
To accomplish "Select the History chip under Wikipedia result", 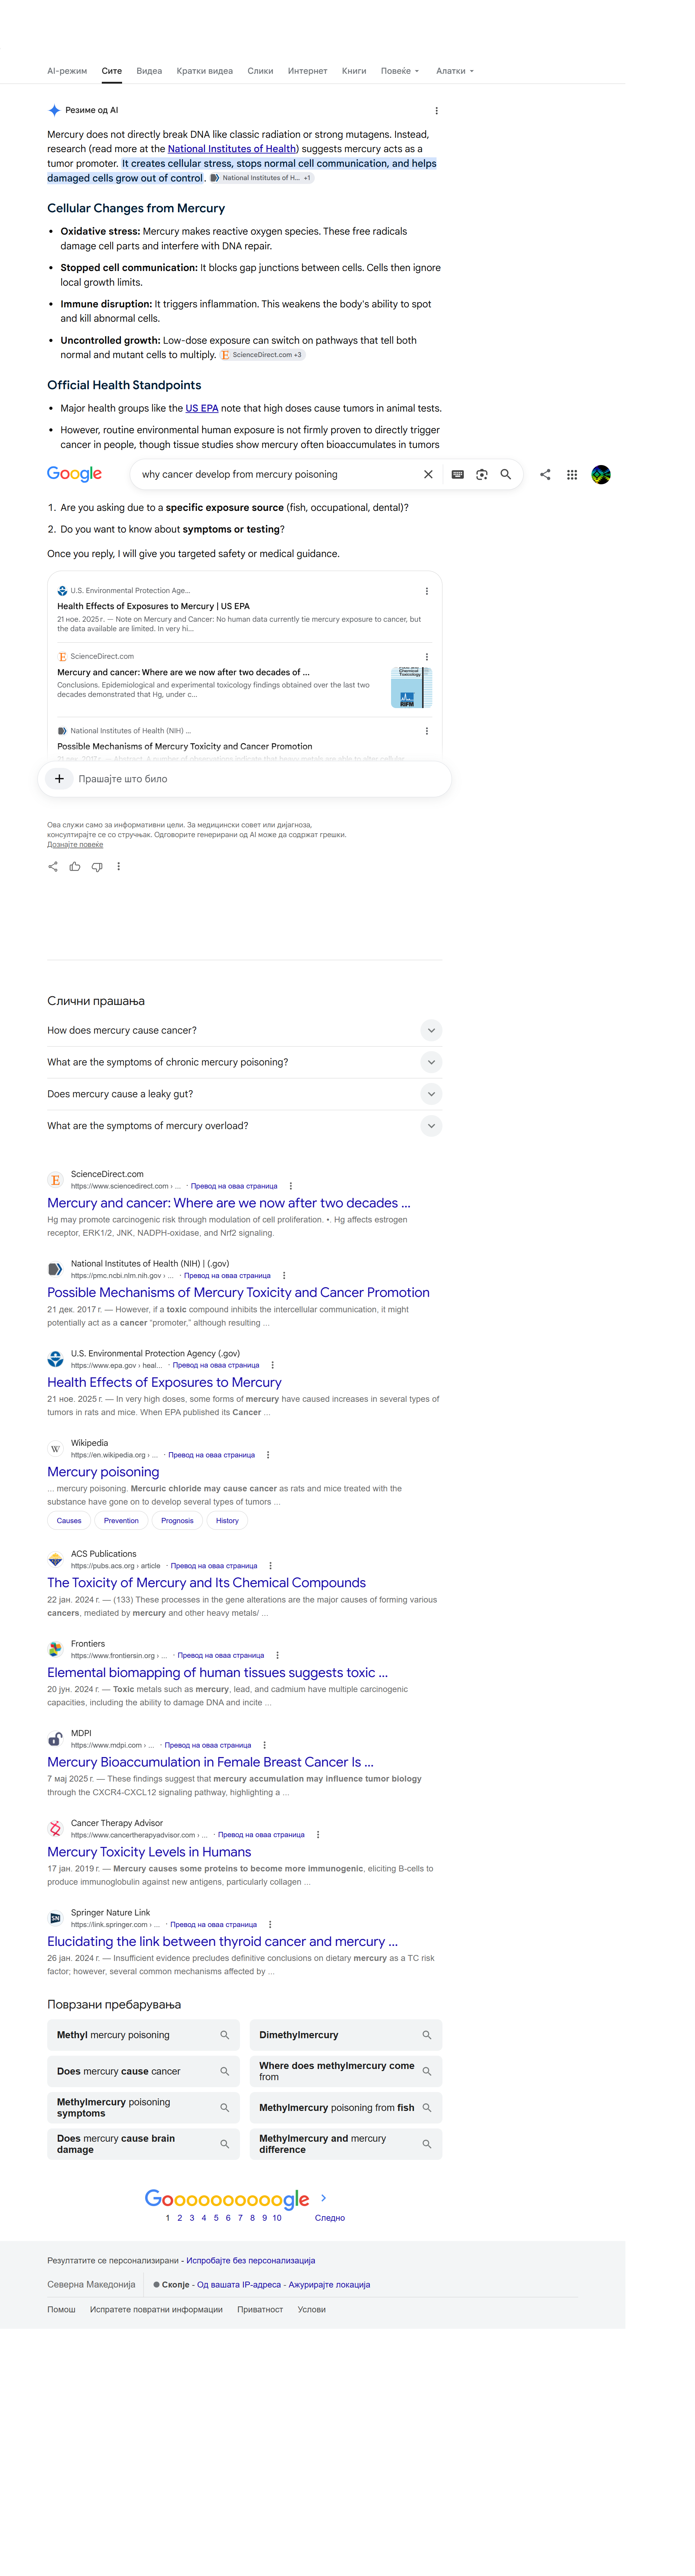I will pos(227,1521).
